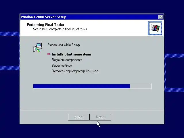Click the 'Performing Final Tasks' heading
This screenshot has width=184, height=138.
[x=45, y=25]
